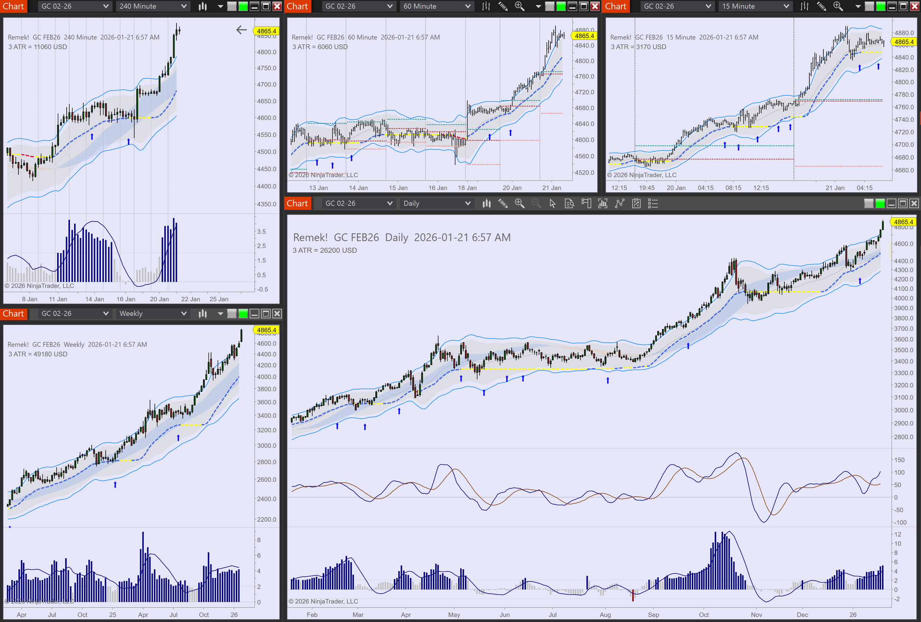Expand 15 Minute interval dropdown
Image resolution: width=921 pixels, height=622 pixels.
pyautogui.click(x=786, y=6)
